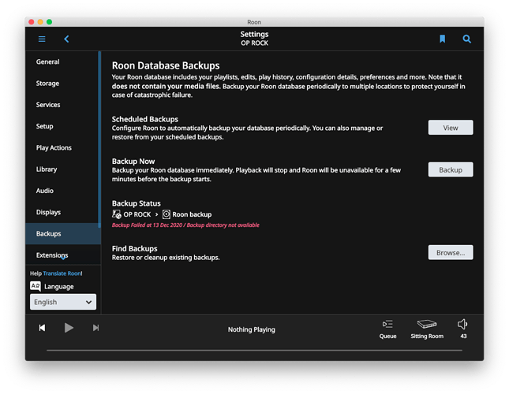Image resolution: width=509 pixels, height=394 pixels.
Task: Click the OP ROCK core icon in Backup Status
Action: pyautogui.click(x=117, y=214)
